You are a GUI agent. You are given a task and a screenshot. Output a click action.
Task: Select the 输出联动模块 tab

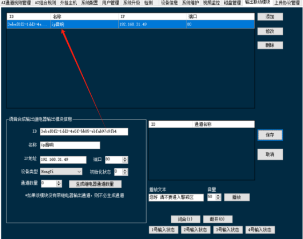pos(258,2)
